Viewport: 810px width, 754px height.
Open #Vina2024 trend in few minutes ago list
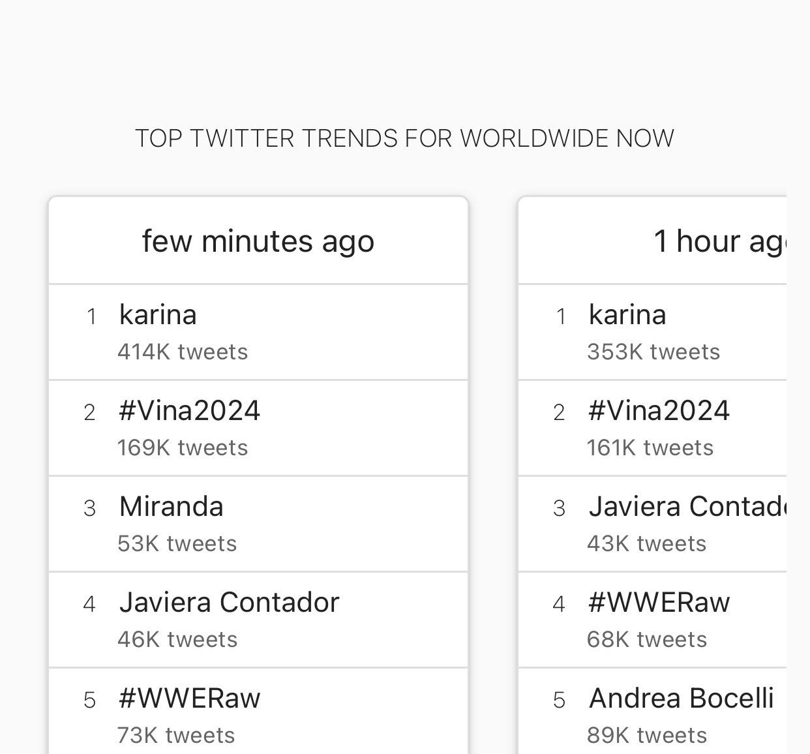tap(190, 411)
